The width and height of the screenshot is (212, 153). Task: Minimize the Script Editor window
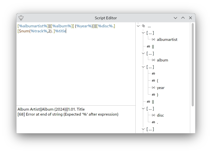point(175,18)
